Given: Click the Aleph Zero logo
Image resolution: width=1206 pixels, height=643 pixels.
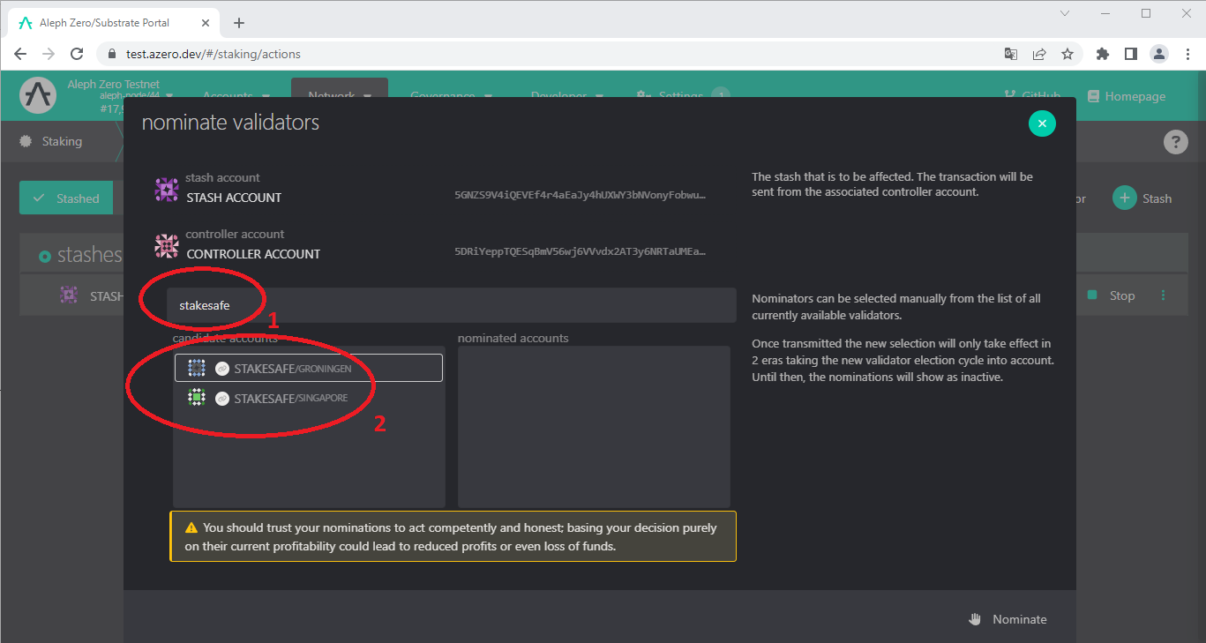Looking at the screenshot, I should (x=38, y=95).
